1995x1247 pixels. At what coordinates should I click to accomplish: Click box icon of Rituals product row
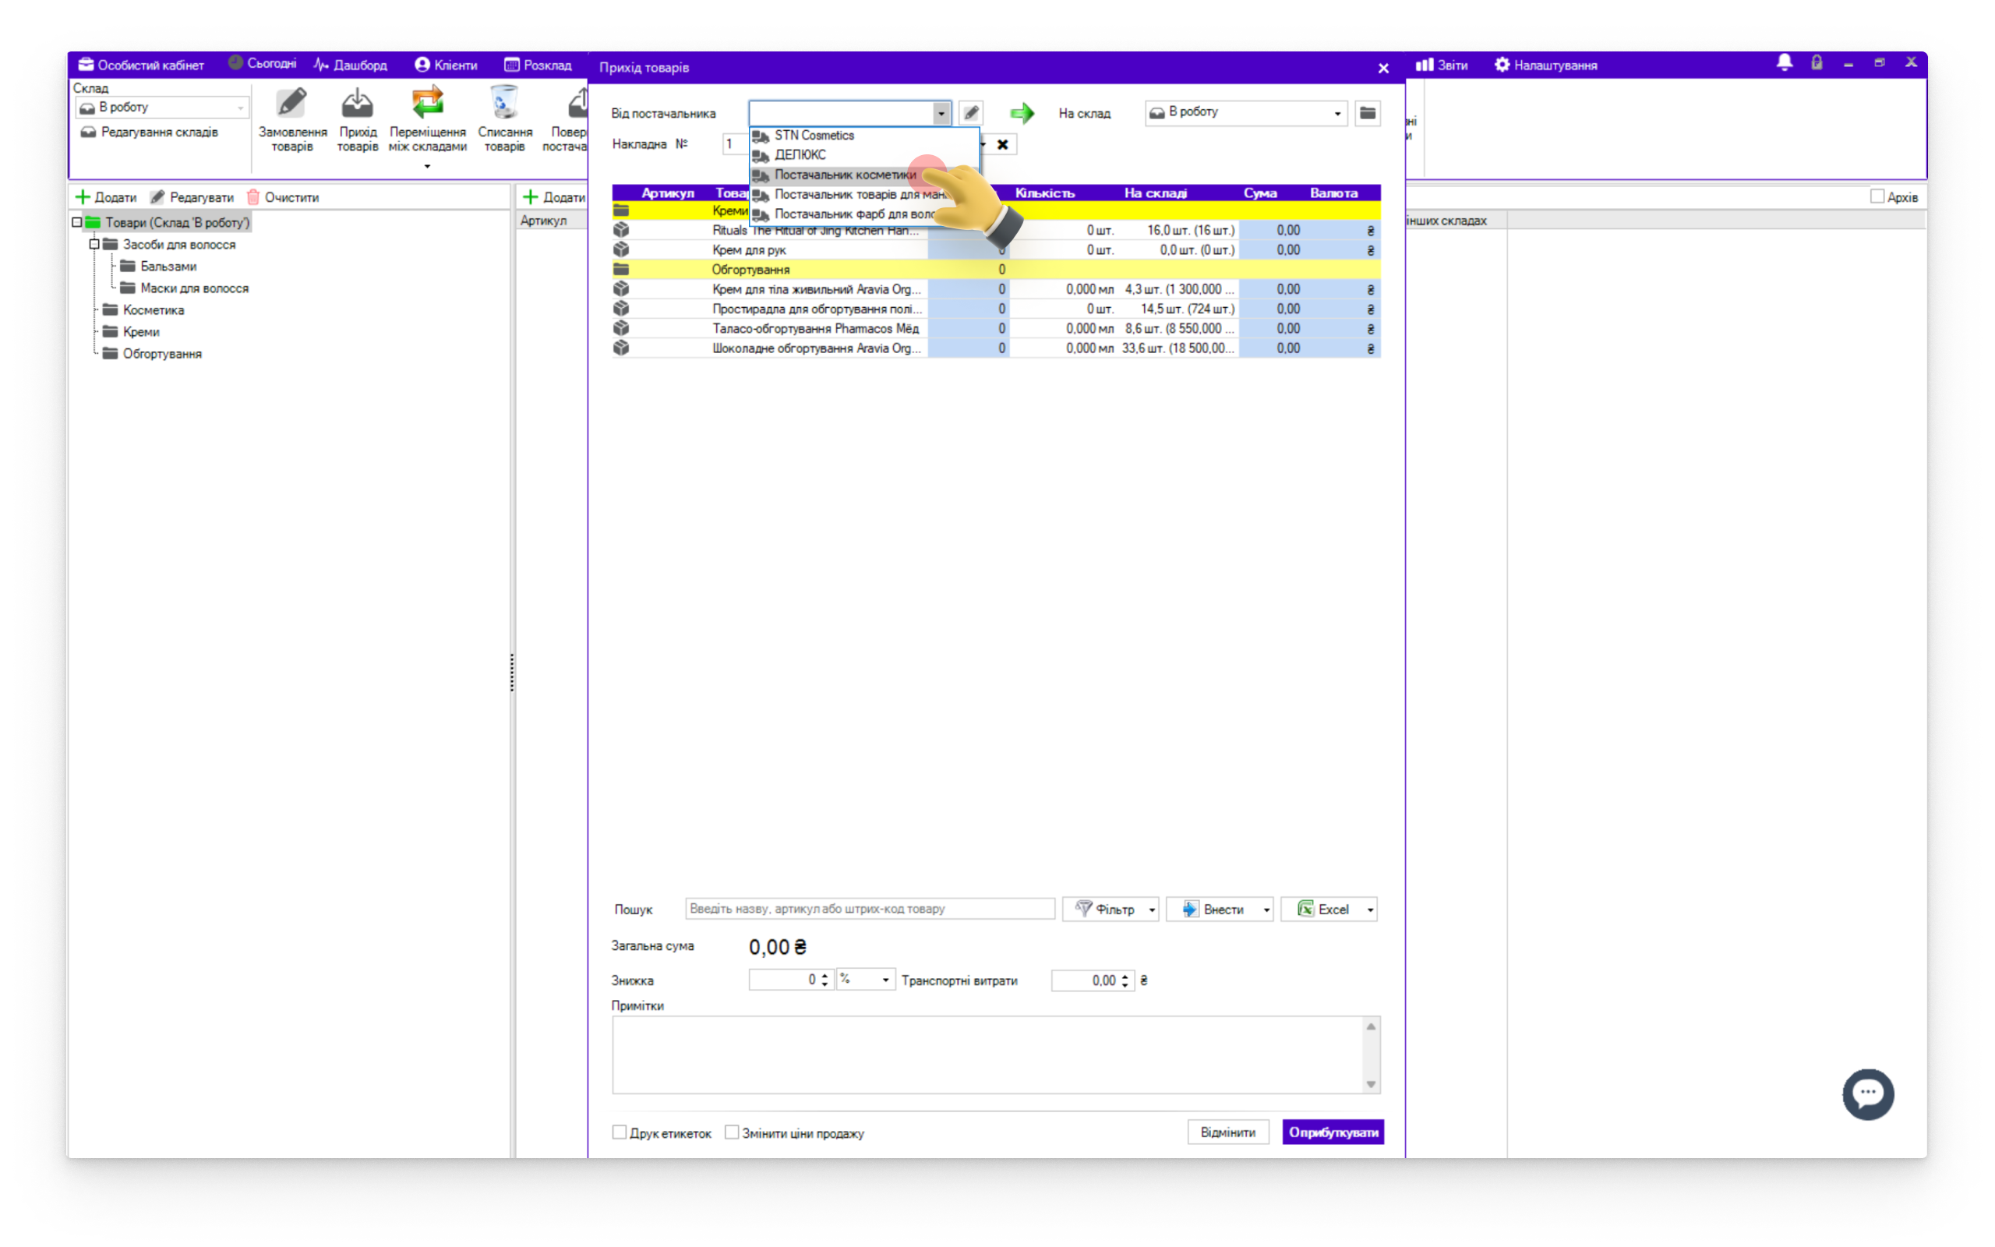(x=621, y=230)
